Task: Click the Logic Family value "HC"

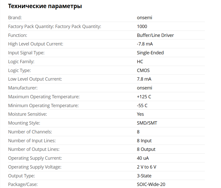Action: pyautogui.click(x=140, y=62)
